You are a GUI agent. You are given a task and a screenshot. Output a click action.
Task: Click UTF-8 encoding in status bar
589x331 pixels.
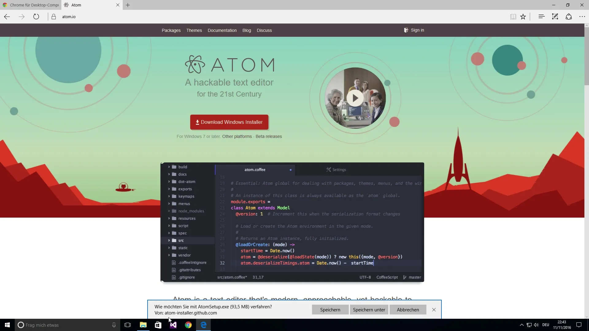click(x=365, y=277)
